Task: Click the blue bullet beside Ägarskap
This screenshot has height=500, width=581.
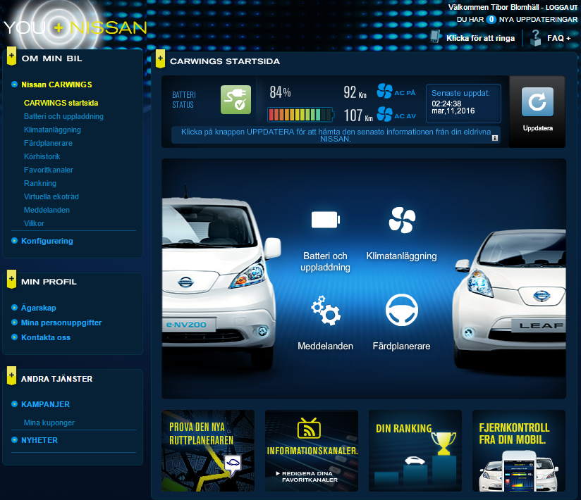Action: [14, 307]
